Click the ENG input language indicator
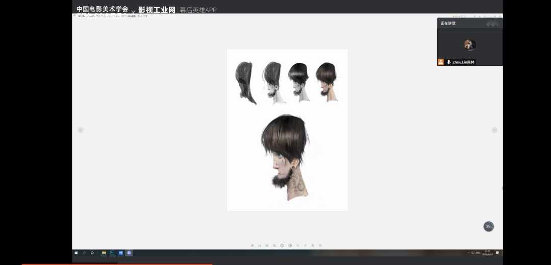The height and width of the screenshot is (265, 551). [478, 253]
